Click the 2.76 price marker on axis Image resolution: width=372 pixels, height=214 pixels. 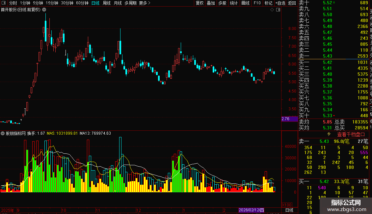point(289,119)
